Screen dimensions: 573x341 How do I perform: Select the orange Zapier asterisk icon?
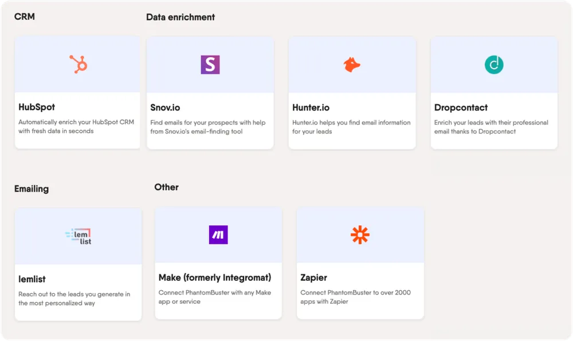point(360,235)
